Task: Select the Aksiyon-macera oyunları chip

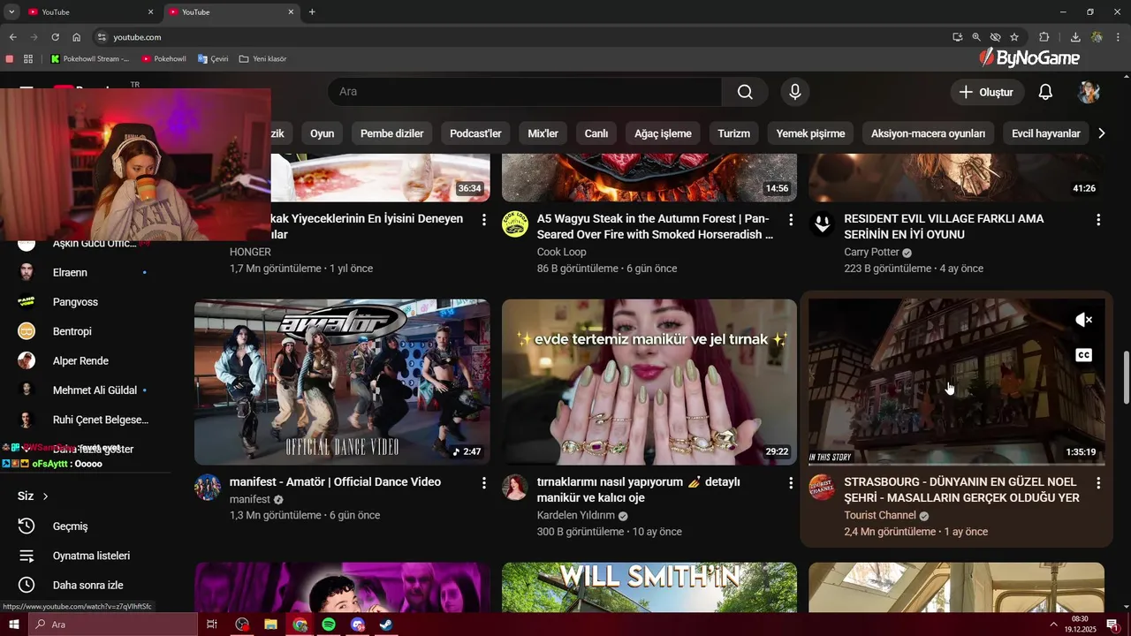Action: [928, 133]
